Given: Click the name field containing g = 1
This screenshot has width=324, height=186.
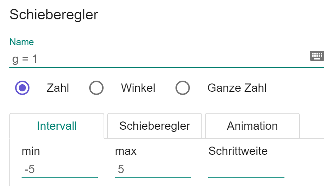Looking at the screenshot, I should tap(158, 59).
